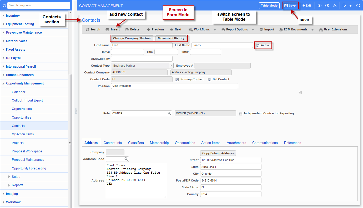
Task: Click the circular refresh icon in header
Action: tap(358, 6)
